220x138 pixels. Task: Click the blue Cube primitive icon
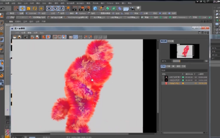pyautogui.click(x=95, y=8)
